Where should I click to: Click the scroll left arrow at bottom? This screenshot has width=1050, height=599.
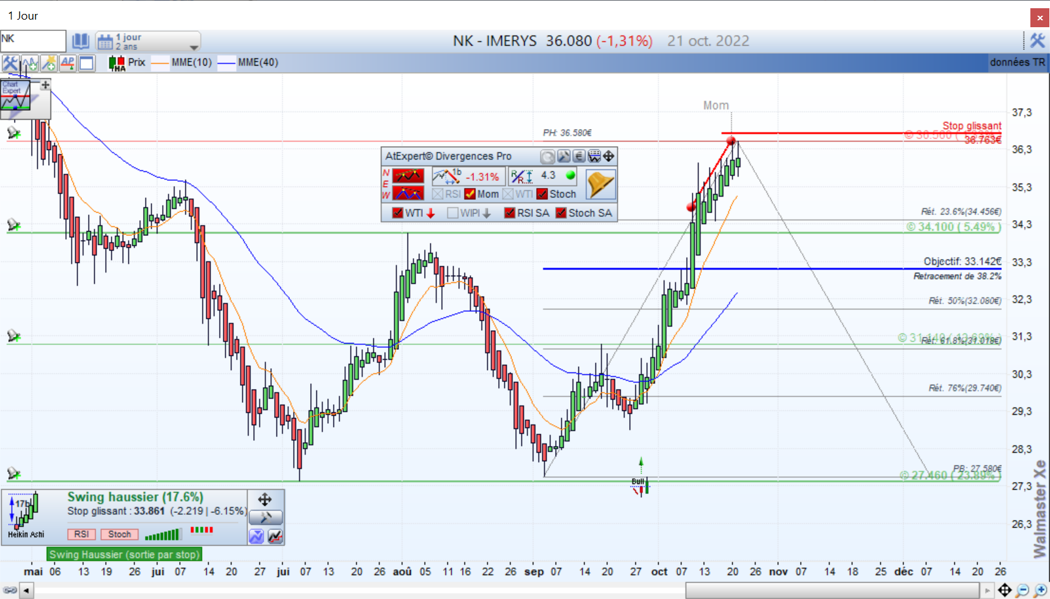click(27, 591)
